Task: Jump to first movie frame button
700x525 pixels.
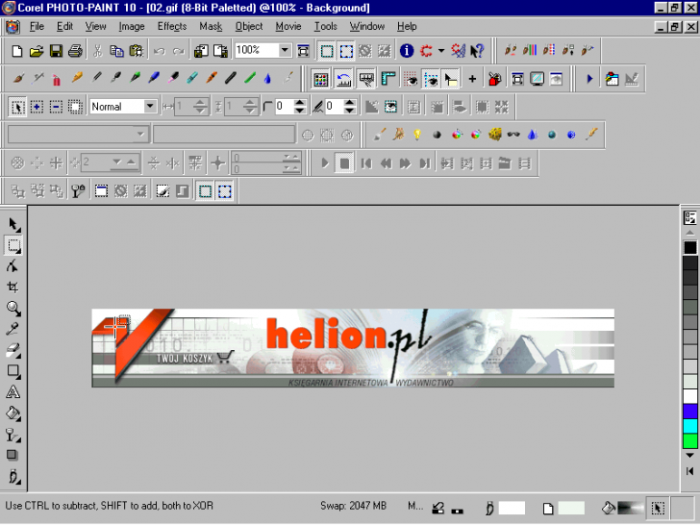Action: pos(366,163)
